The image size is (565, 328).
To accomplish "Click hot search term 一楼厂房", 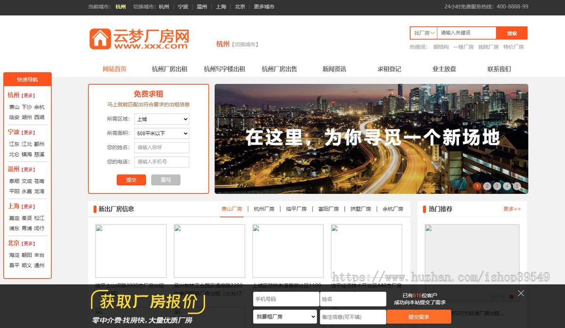I will tap(463, 47).
